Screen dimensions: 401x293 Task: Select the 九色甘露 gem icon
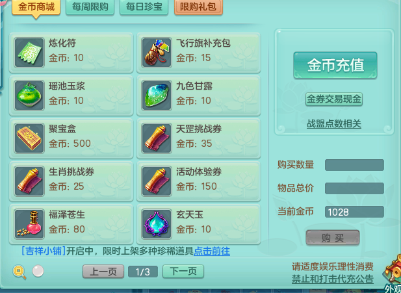[x=157, y=96]
